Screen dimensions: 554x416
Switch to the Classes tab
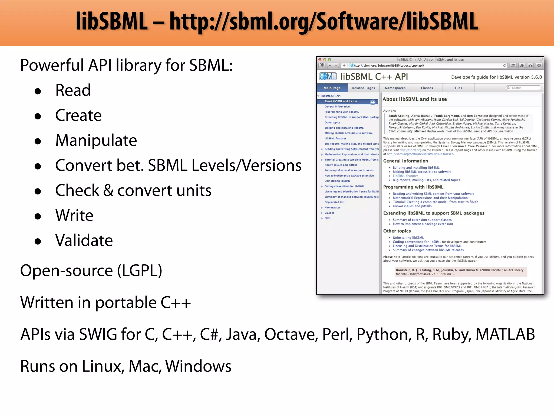[x=427, y=88]
